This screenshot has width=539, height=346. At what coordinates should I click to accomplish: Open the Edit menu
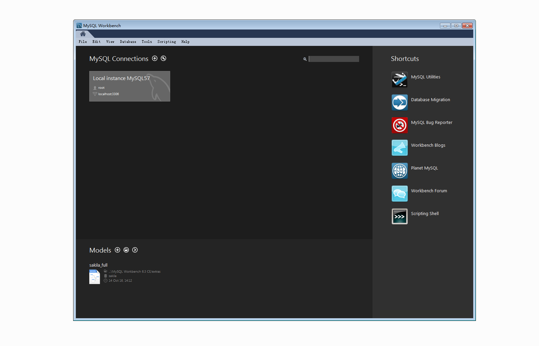(96, 42)
